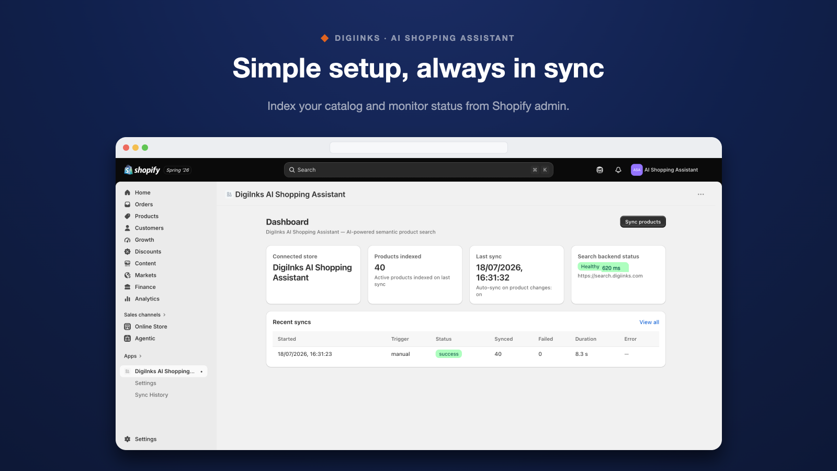Screen dimensions: 837x471
Task: Open the search backend URL search.digiinks.com
Action: pos(610,276)
